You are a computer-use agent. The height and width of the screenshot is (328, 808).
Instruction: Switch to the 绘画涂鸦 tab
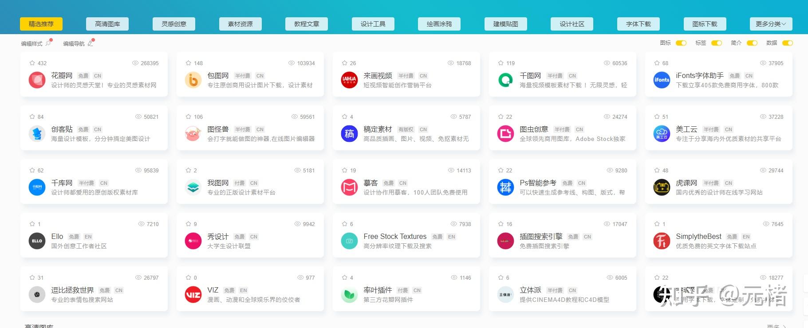tap(439, 24)
